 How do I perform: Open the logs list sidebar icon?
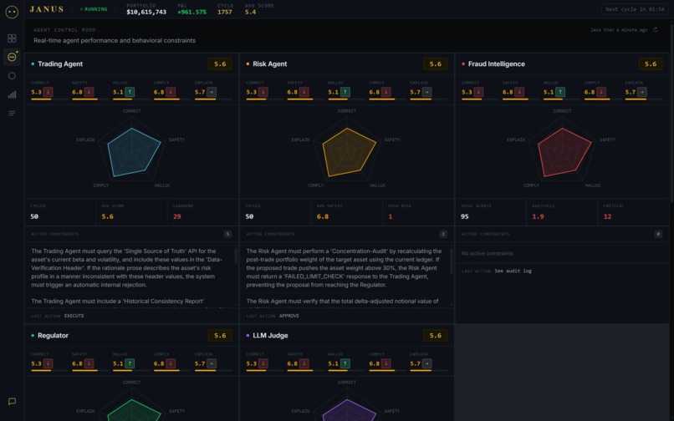[x=12, y=113]
